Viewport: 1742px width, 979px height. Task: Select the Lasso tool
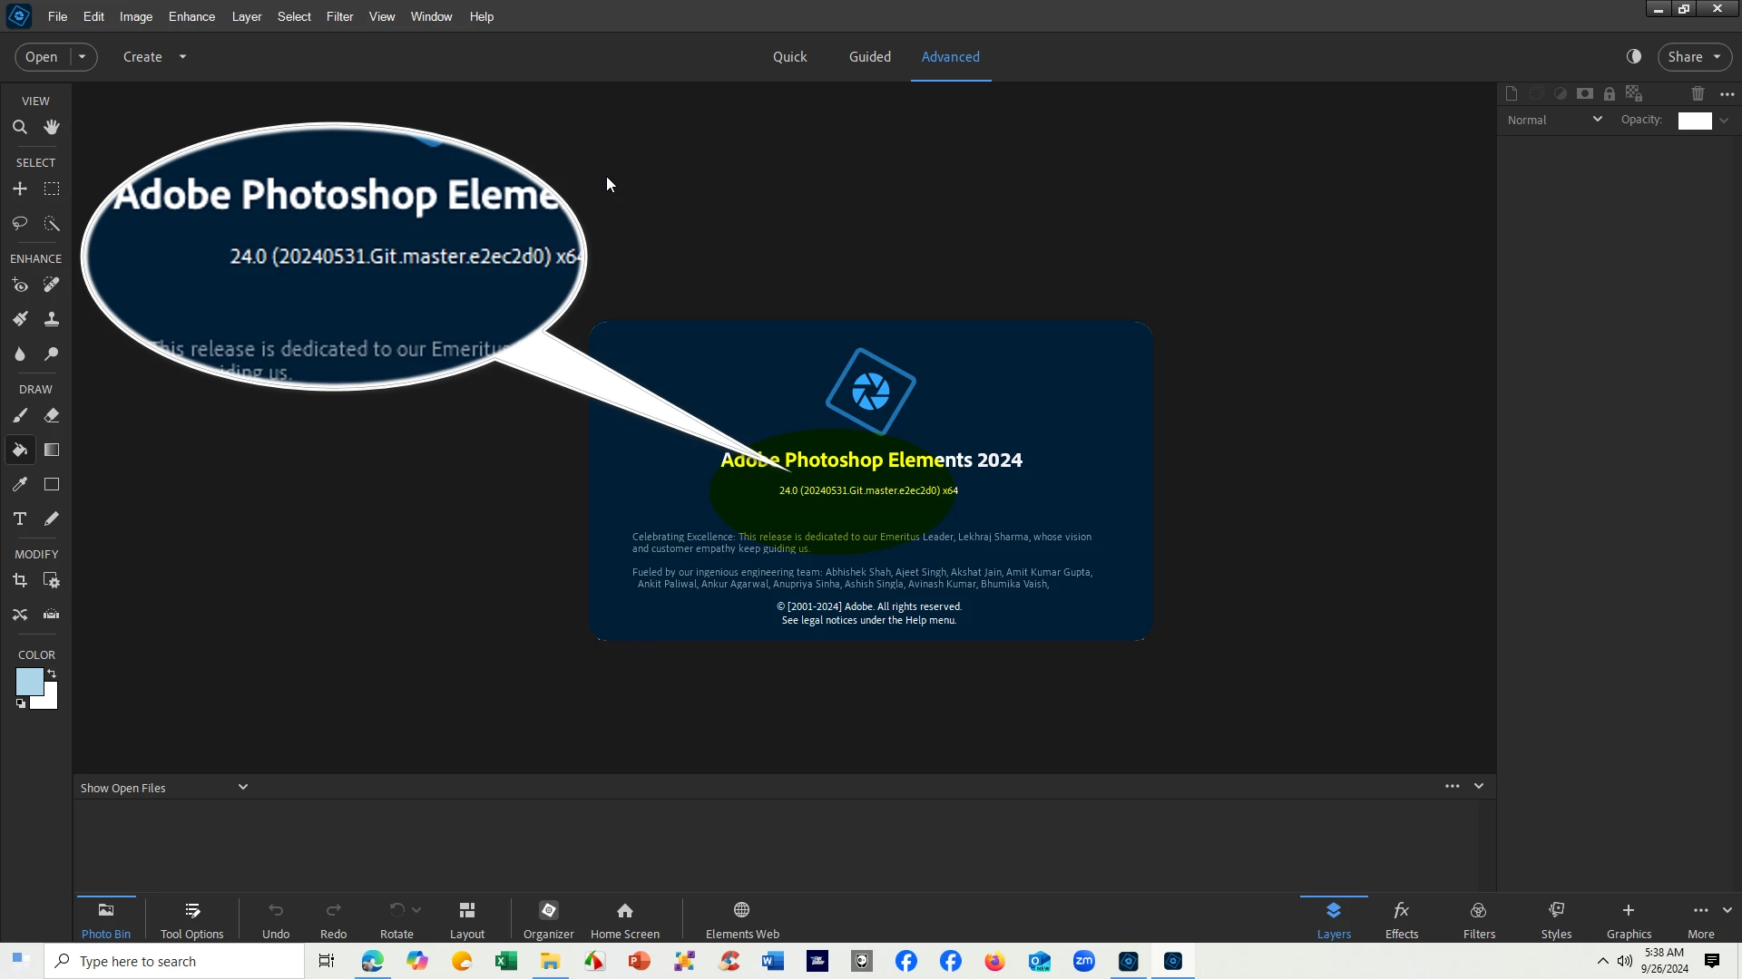click(x=19, y=223)
